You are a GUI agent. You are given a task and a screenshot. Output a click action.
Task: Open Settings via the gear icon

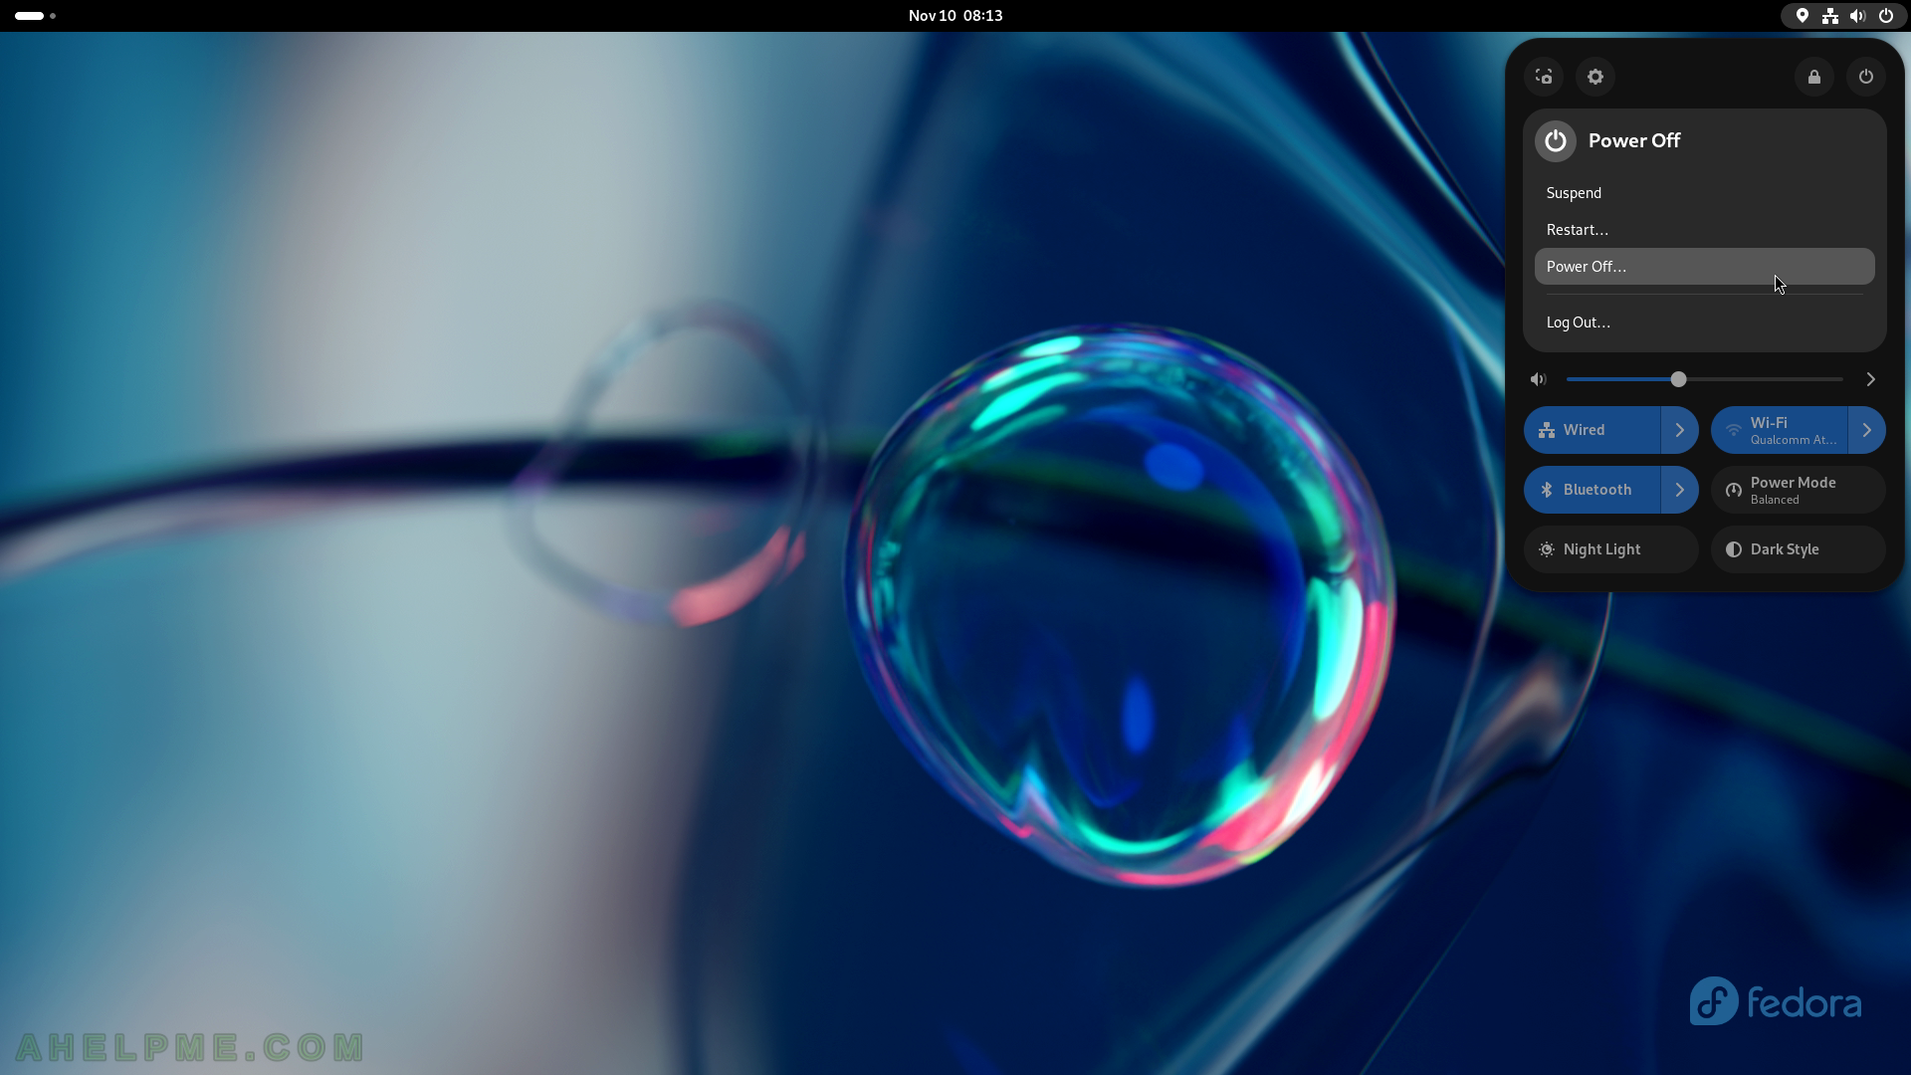(1595, 77)
